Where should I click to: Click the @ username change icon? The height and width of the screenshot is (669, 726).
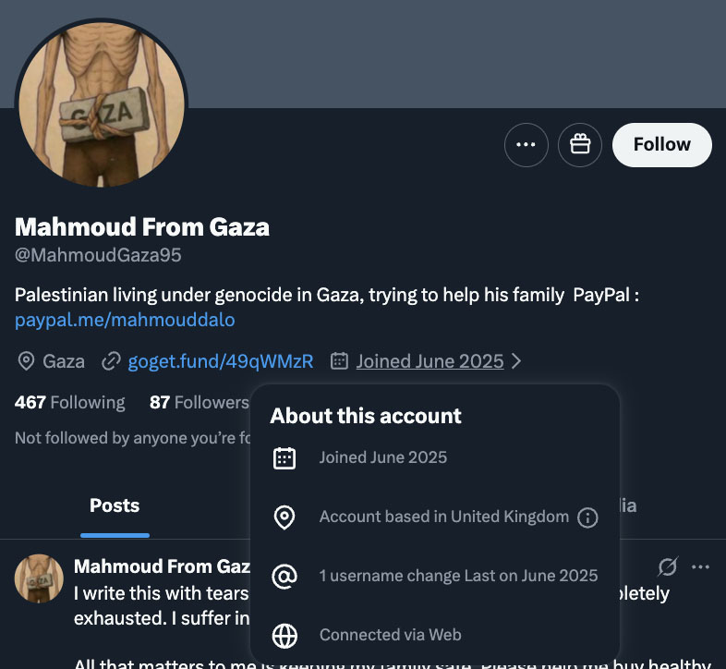(x=284, y=576)
